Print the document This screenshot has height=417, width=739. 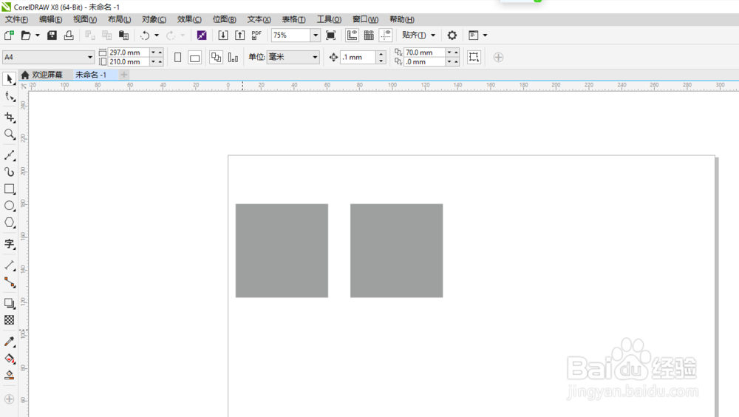point(69,35)
